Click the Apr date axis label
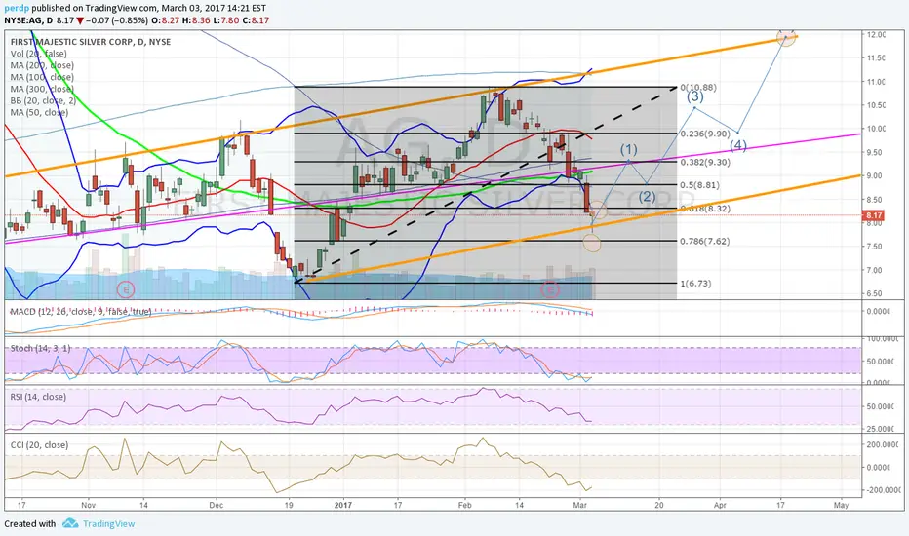The image size is (909, 536). 720,505
